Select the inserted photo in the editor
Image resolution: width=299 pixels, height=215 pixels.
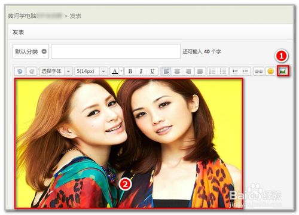point(129,143)
